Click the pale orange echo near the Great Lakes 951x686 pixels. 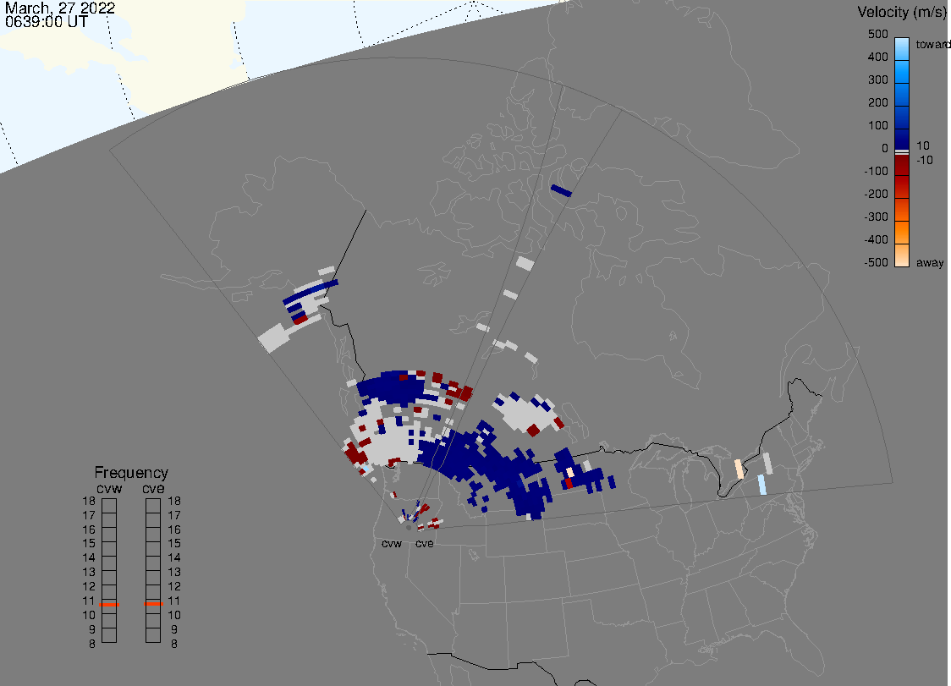click(x=739, y=469)
